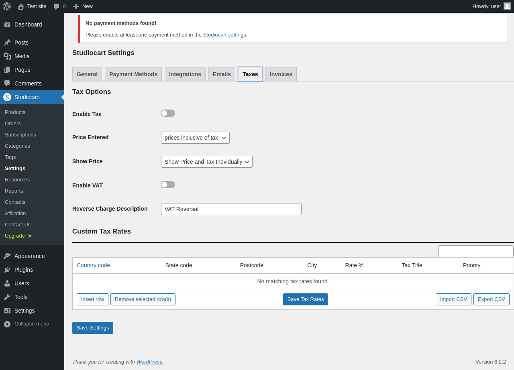Switch to the Integrations tab

point(185,74)
